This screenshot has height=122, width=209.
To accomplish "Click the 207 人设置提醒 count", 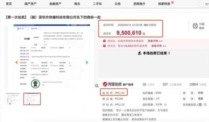I will [172, 84].
